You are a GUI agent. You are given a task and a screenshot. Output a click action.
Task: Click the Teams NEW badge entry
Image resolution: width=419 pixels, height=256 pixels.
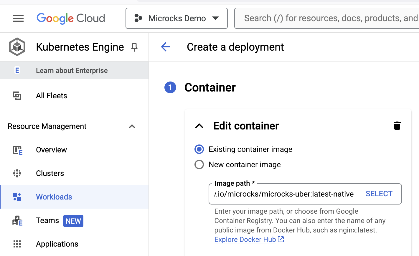[73, 221]
